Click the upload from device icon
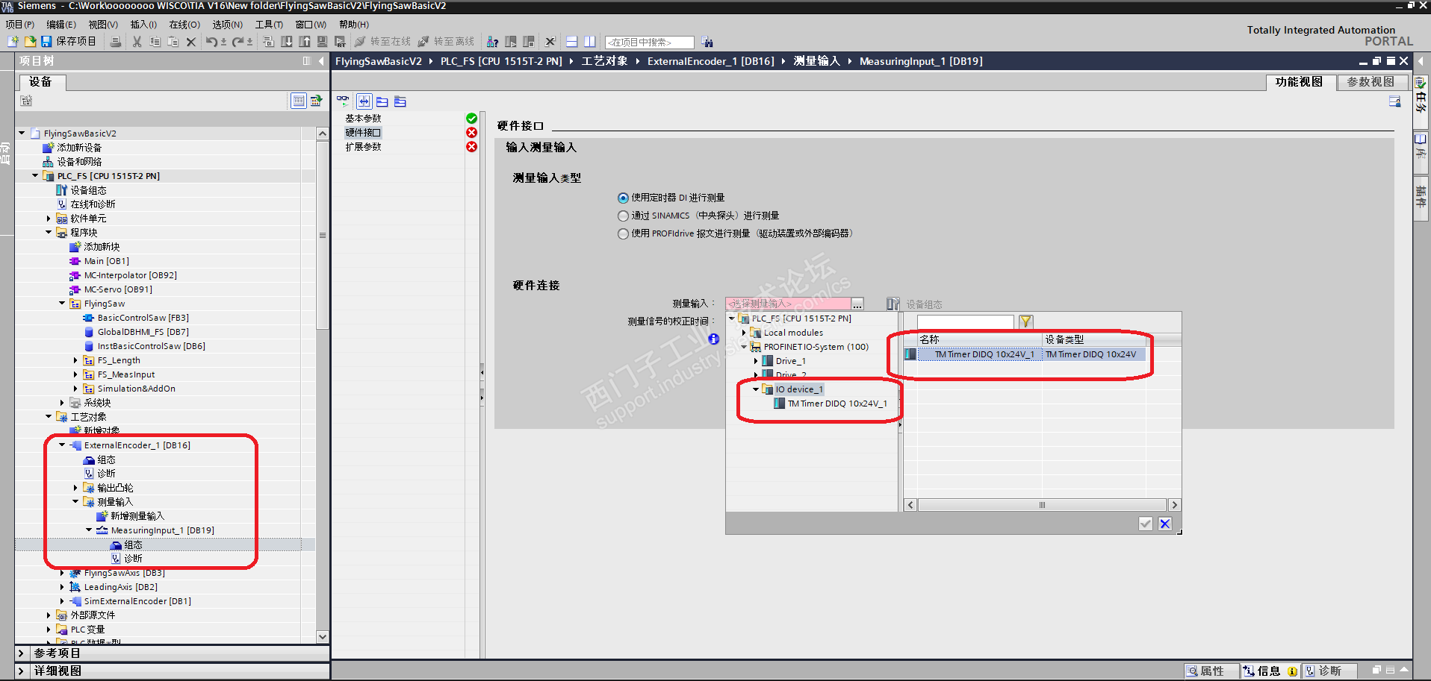 click(x=304, y=42)
